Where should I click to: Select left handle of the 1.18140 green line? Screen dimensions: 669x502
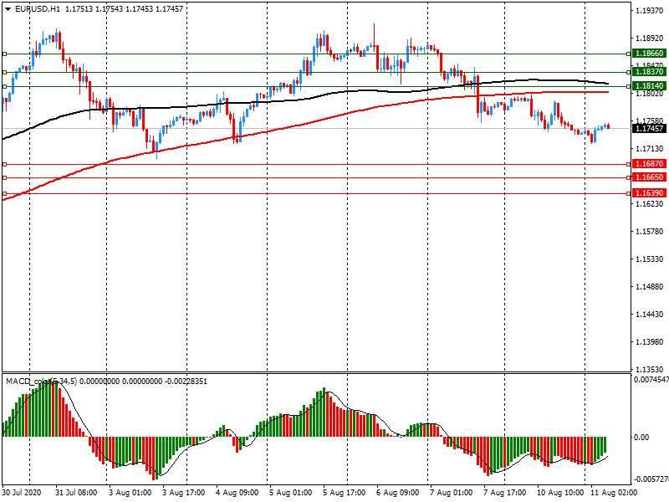coord(5,87)
